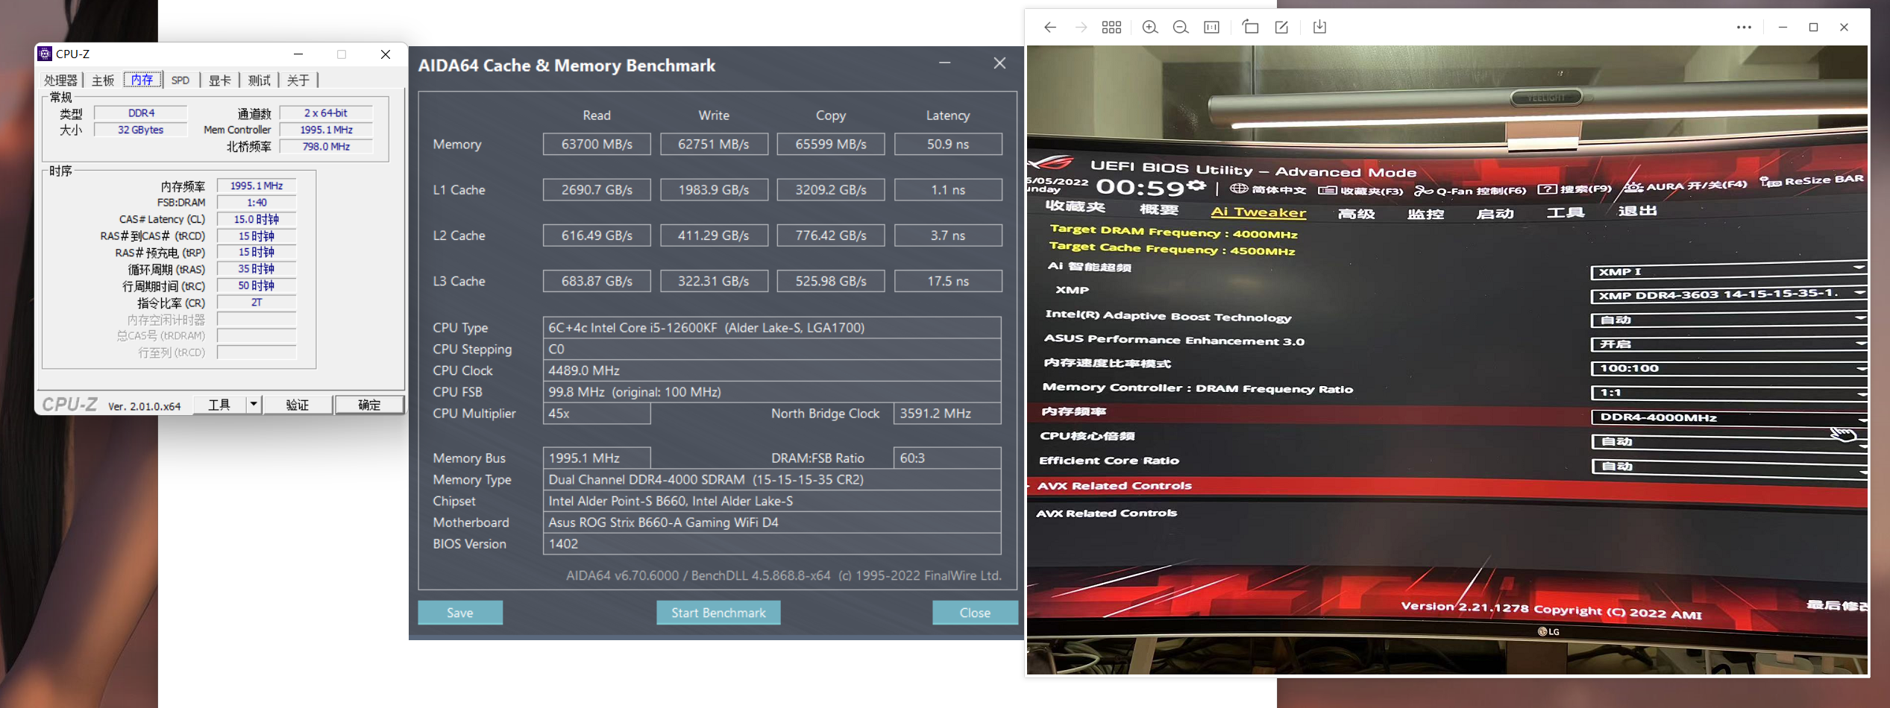Select the 内存 tab in CPU-Z

pyautogui.click(x=142, y=80)
